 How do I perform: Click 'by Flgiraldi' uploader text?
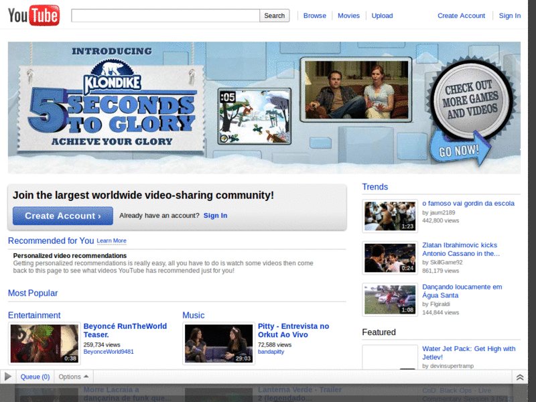point(436,304)
